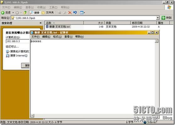Open Explorer Favorites (收藏) menu
This screenshot has width=175, height=125.
coord(41,7)
